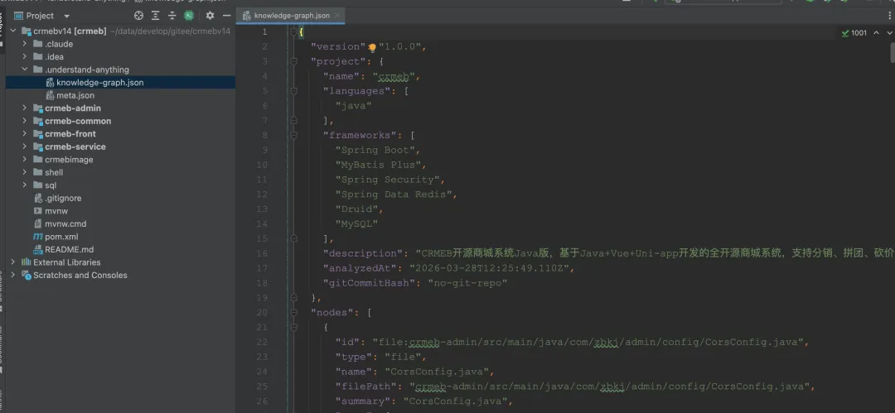895x413 pixels.
Task: Jump to previous highlighted problem arrow
Action: pos(877,33)
